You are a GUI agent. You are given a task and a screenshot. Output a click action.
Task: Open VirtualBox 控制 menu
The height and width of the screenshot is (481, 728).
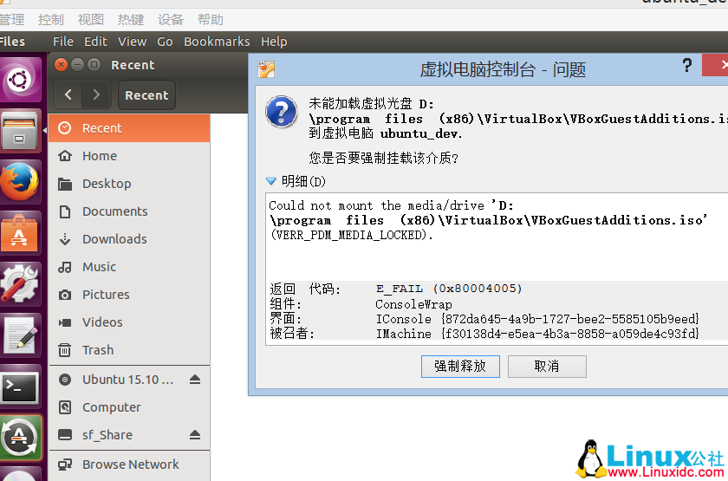pyautogui.click(x=50, y=19)
